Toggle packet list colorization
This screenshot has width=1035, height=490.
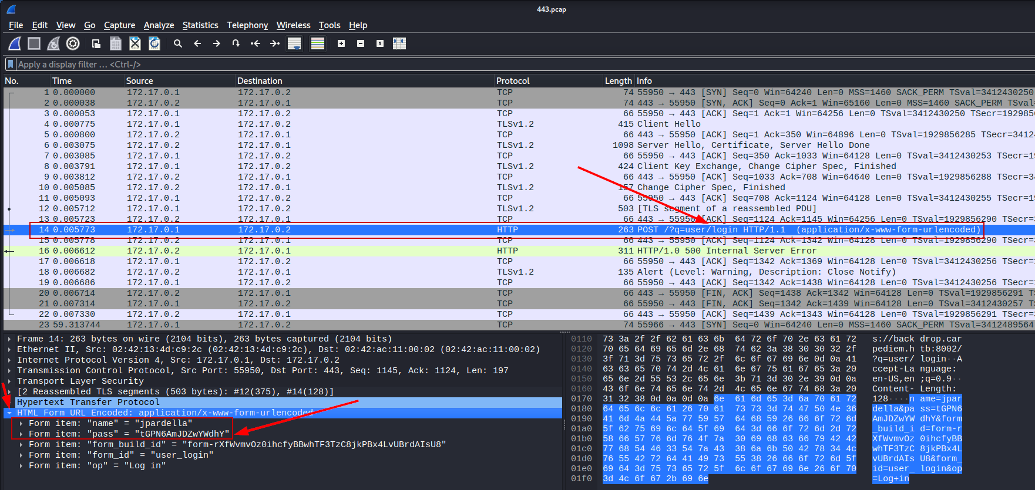pos(318,43)
